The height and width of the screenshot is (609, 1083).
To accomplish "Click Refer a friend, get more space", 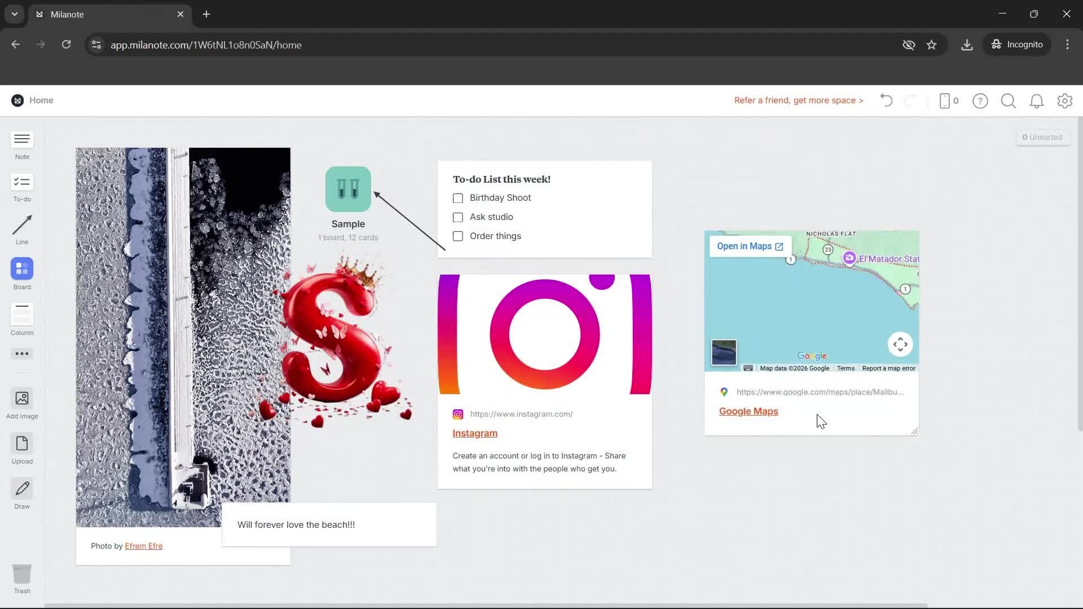I will tap(798, 100).
